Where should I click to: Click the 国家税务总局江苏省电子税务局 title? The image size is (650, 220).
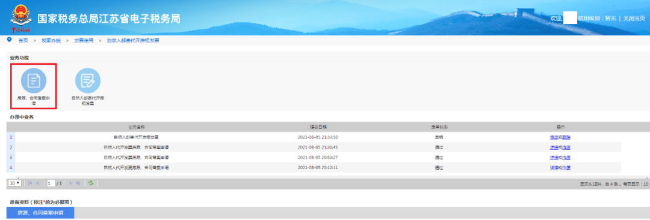pos(109,19)
